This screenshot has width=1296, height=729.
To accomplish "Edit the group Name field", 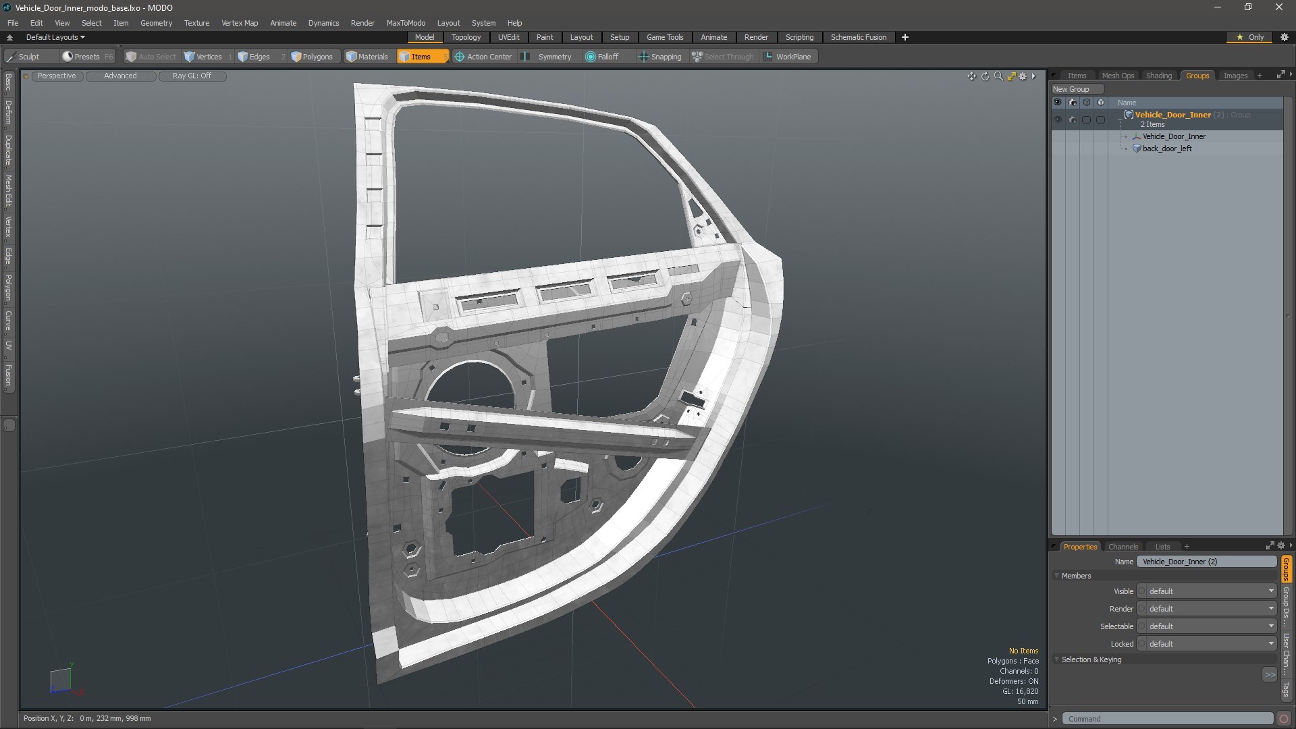I will (x=1206, y=562).
